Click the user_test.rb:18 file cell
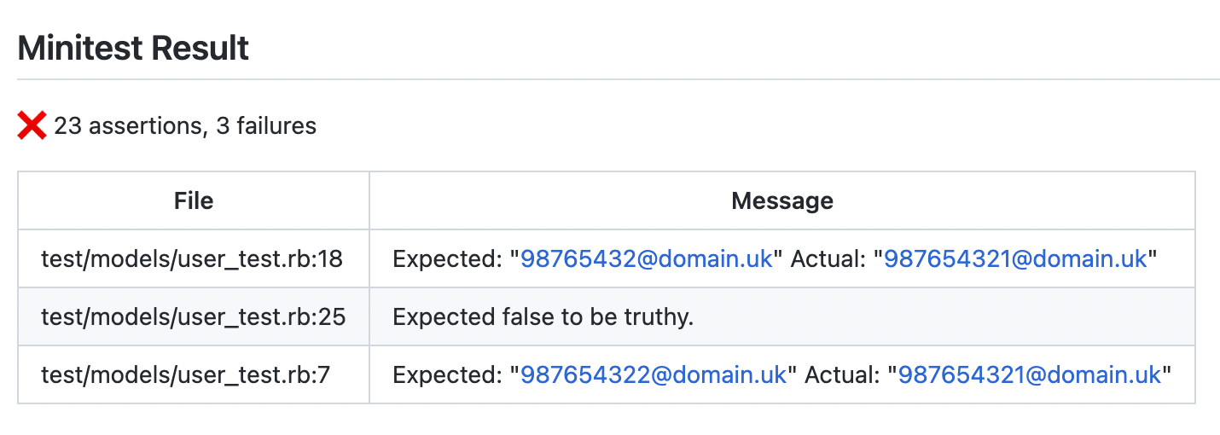Image resolution: width=1220 pixels, height=435 pixels. pos(194,258)
